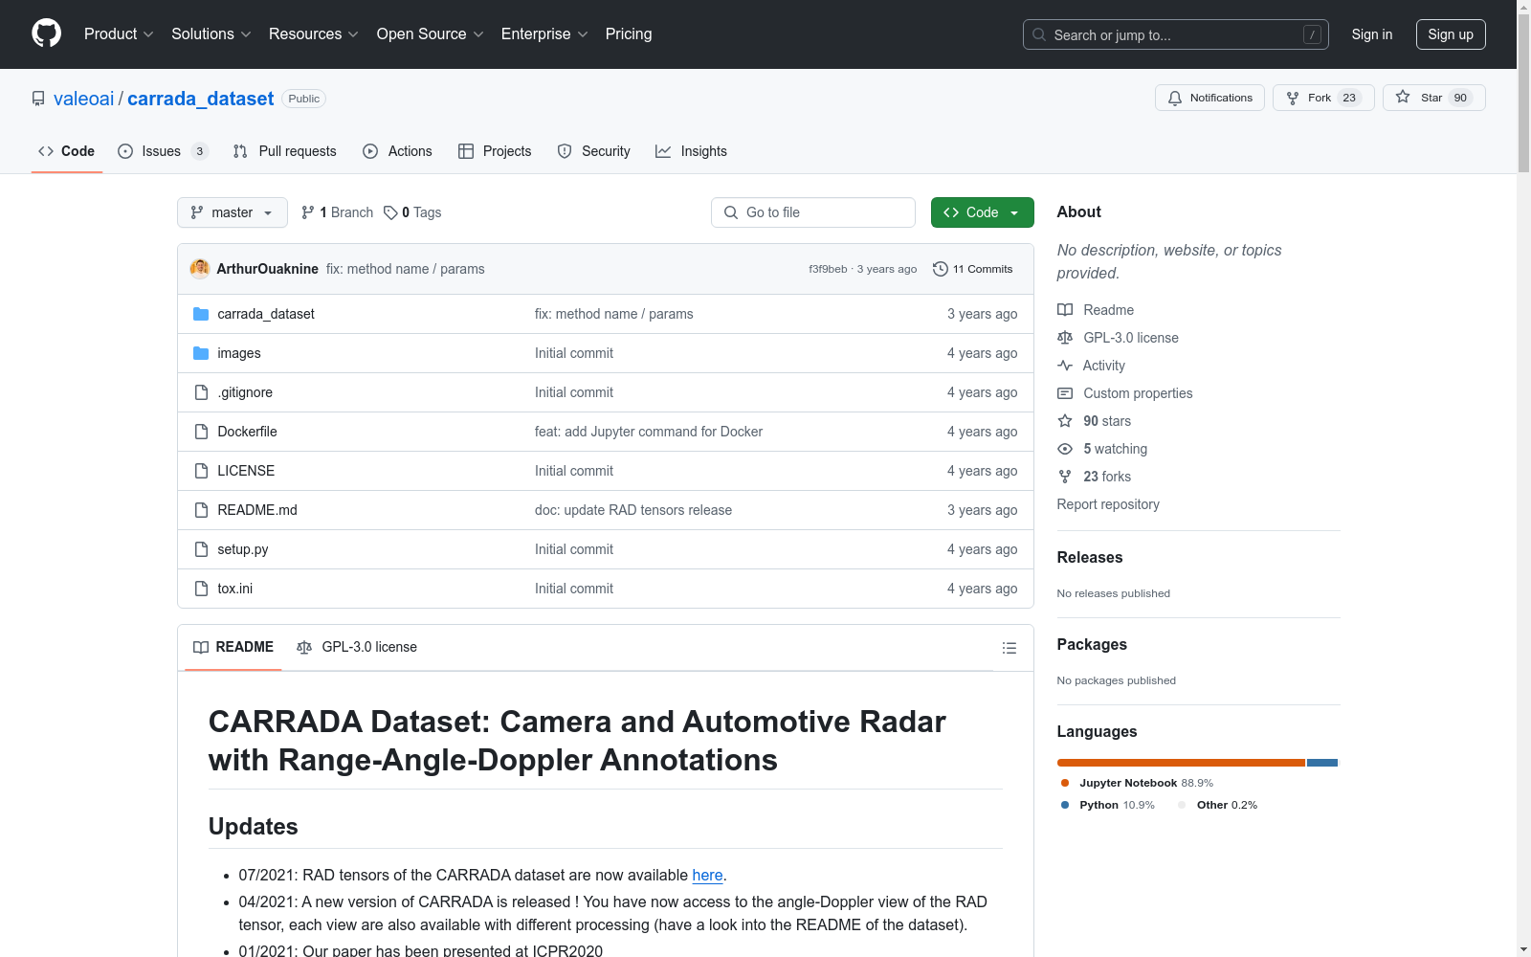Focus the Search or jump to field
Image resolution: width=1531 pixels, height=957 pixels.
(1176, 34)
